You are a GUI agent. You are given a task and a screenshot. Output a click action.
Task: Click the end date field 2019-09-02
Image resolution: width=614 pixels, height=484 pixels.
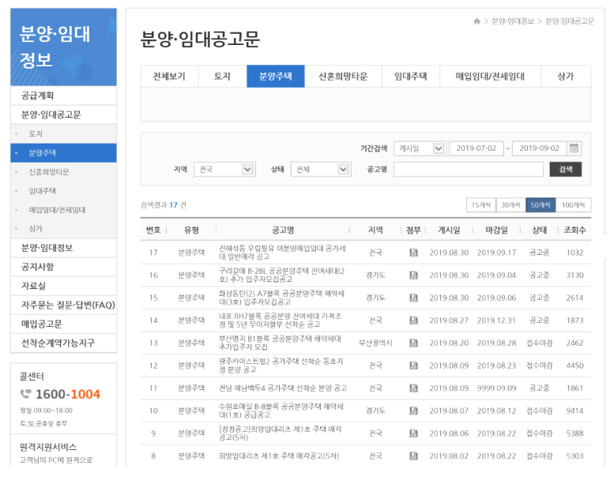point(539,148)
